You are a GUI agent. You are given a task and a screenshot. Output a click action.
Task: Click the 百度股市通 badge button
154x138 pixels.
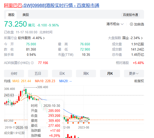click(x=130, y=15)
